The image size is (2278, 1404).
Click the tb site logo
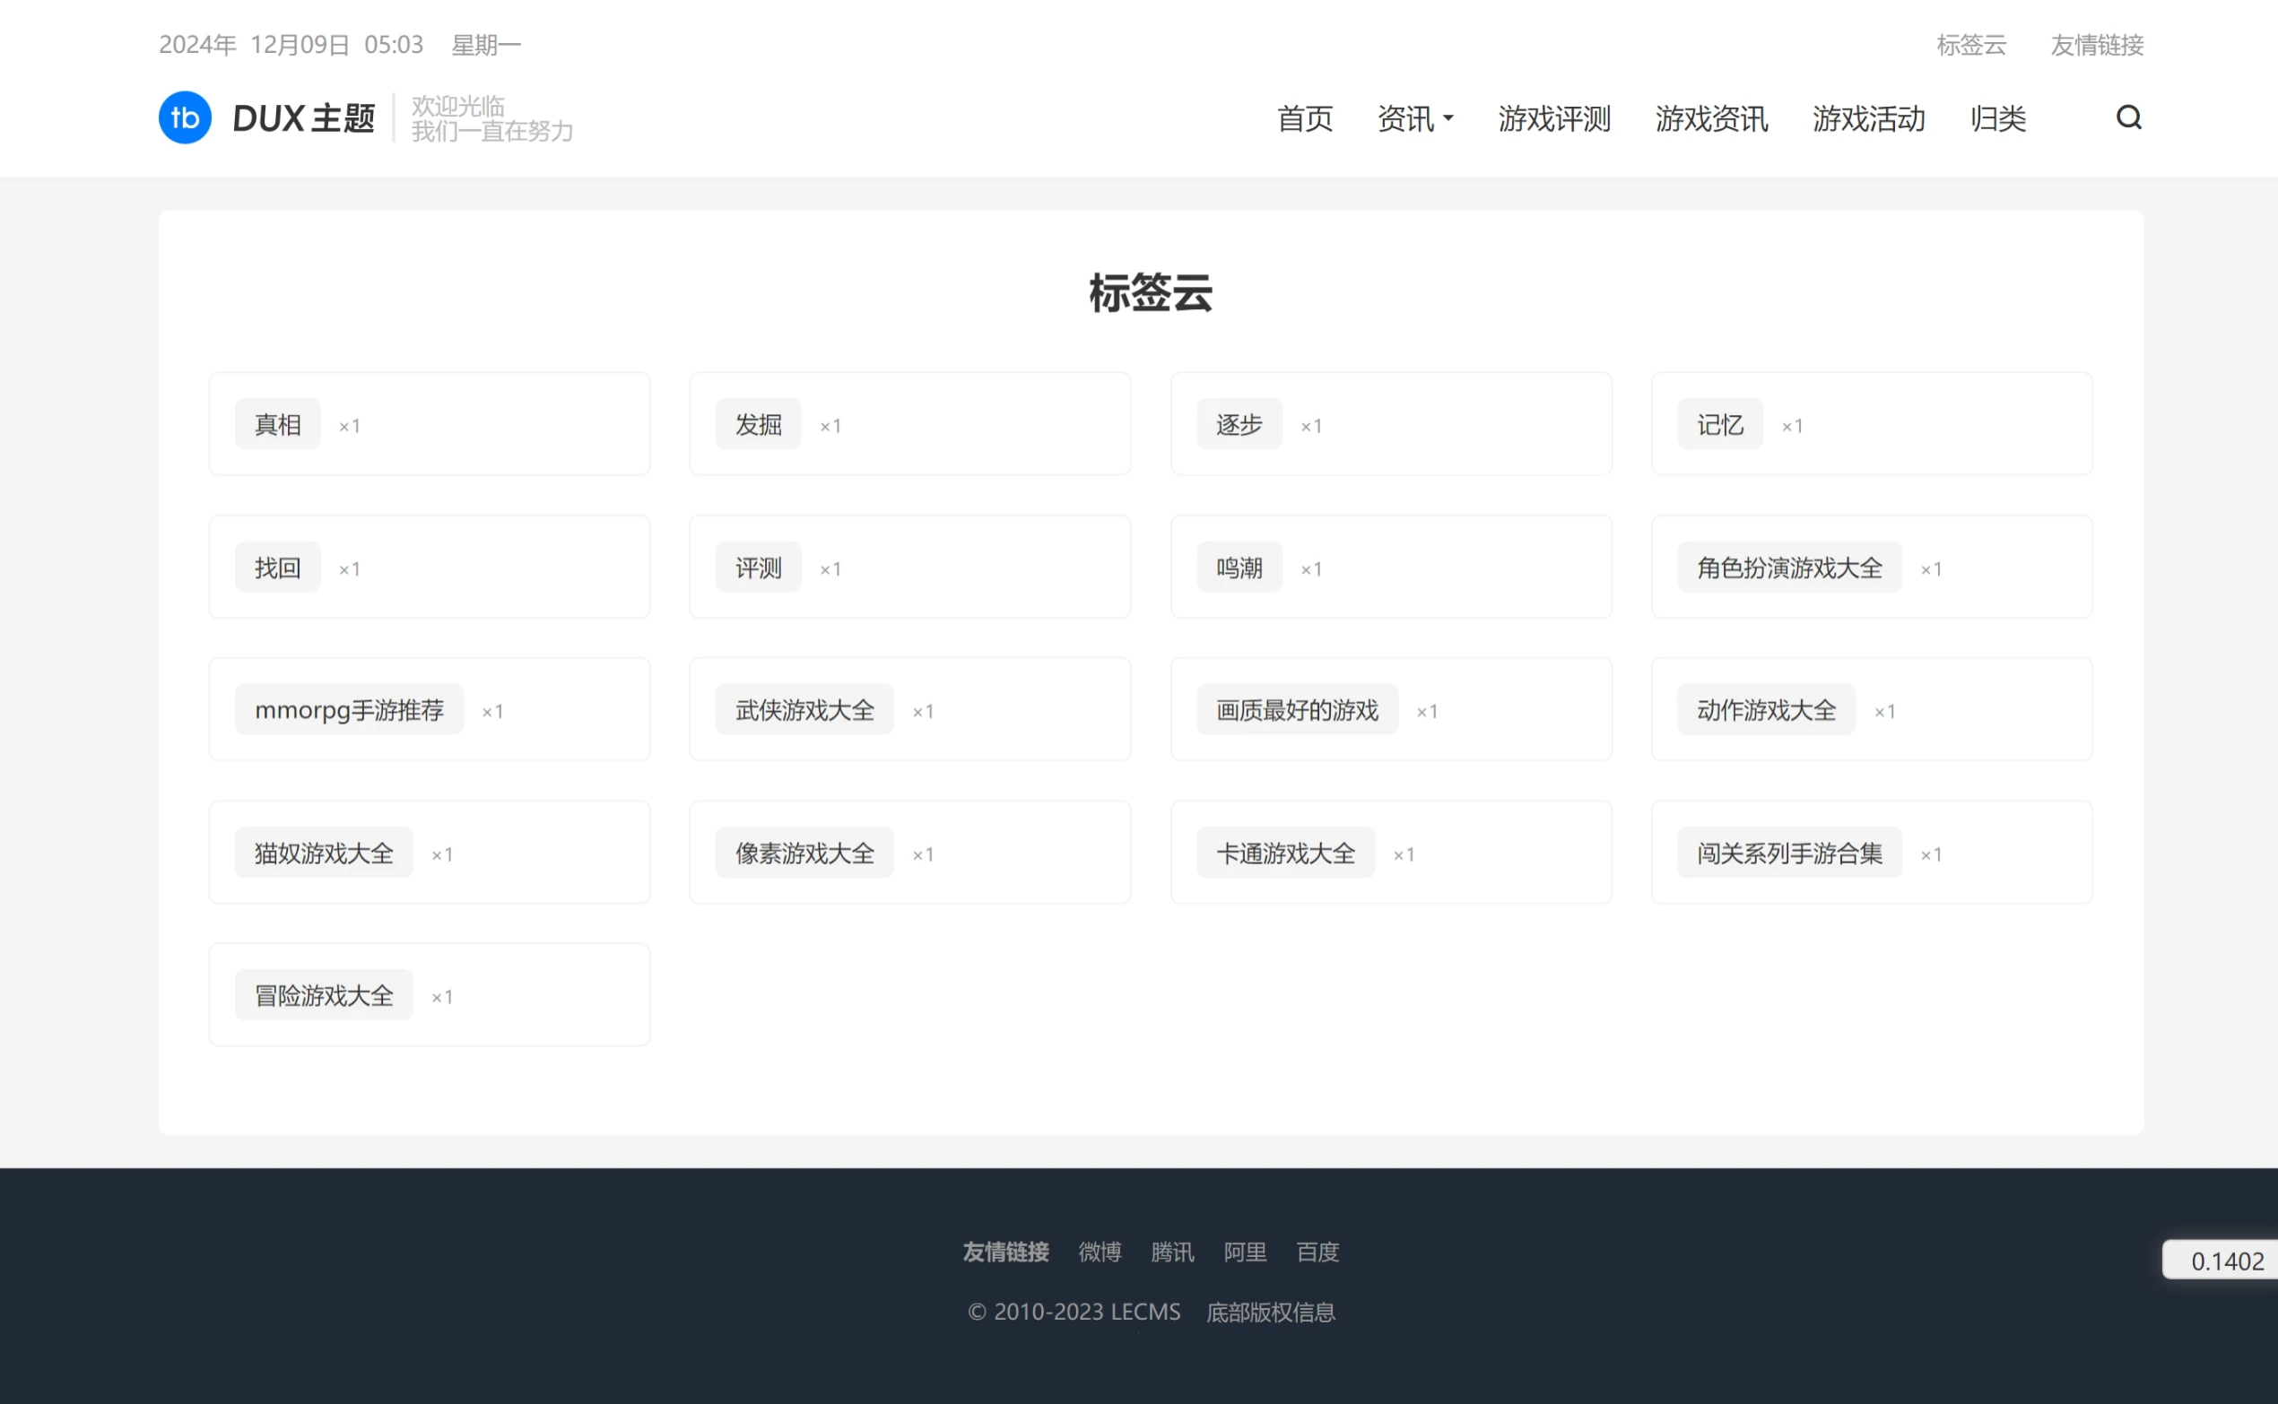(184, 117)
